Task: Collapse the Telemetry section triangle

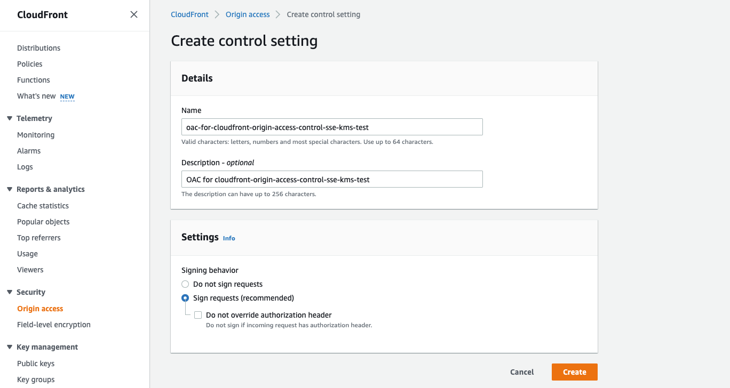Action: (10, 118)
